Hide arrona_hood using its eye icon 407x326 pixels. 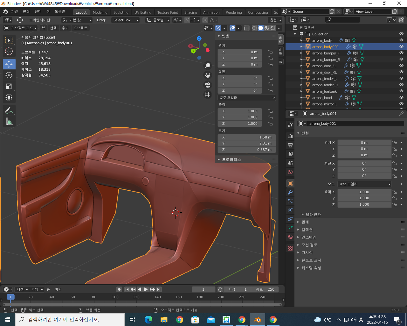[401, 97]
